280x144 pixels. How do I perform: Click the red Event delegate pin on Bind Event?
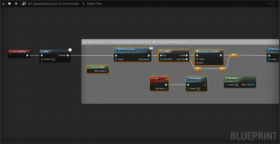197,63
